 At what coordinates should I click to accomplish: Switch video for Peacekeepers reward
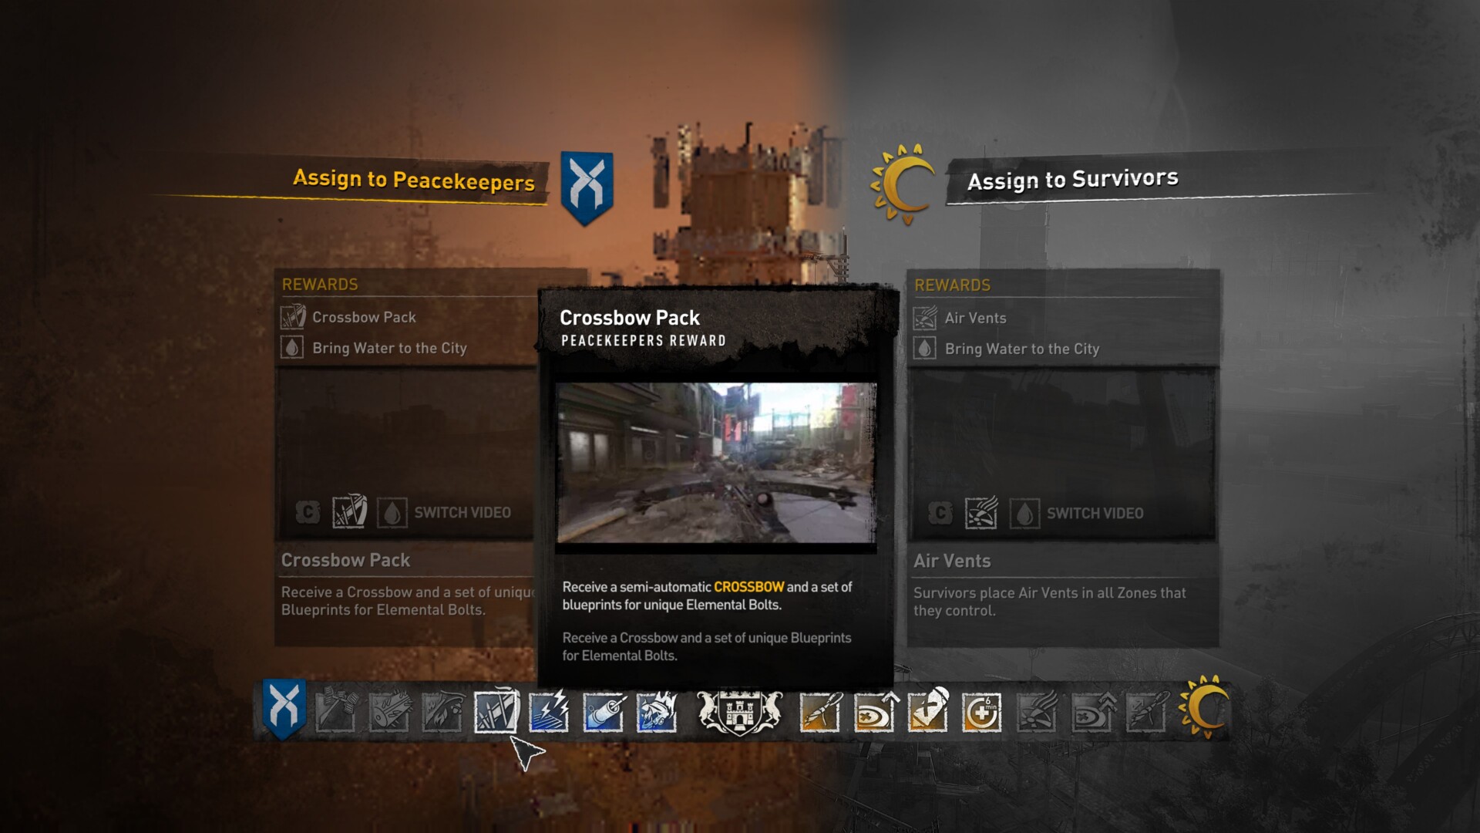[463, 513]
